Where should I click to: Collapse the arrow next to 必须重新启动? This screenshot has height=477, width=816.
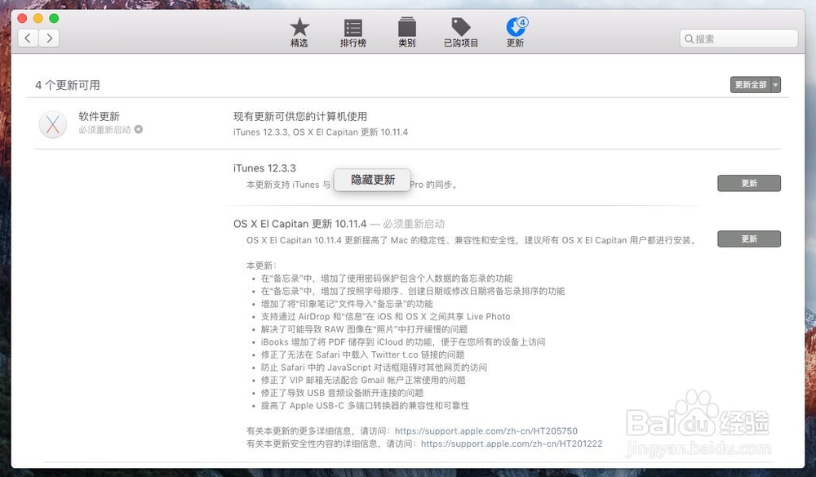[139, 129]
